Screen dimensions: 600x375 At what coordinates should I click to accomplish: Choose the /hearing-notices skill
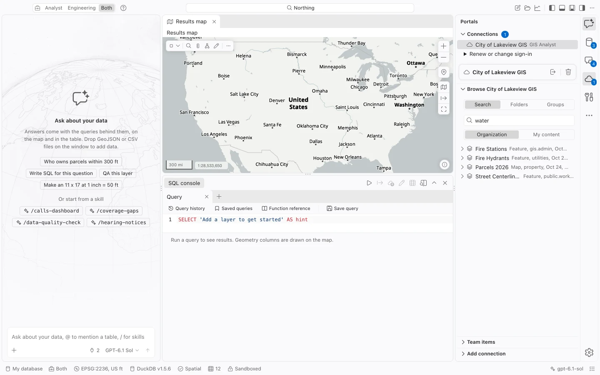point(118,222)
